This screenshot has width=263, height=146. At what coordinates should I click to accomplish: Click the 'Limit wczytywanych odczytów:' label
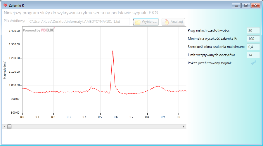tap(211, 55)
